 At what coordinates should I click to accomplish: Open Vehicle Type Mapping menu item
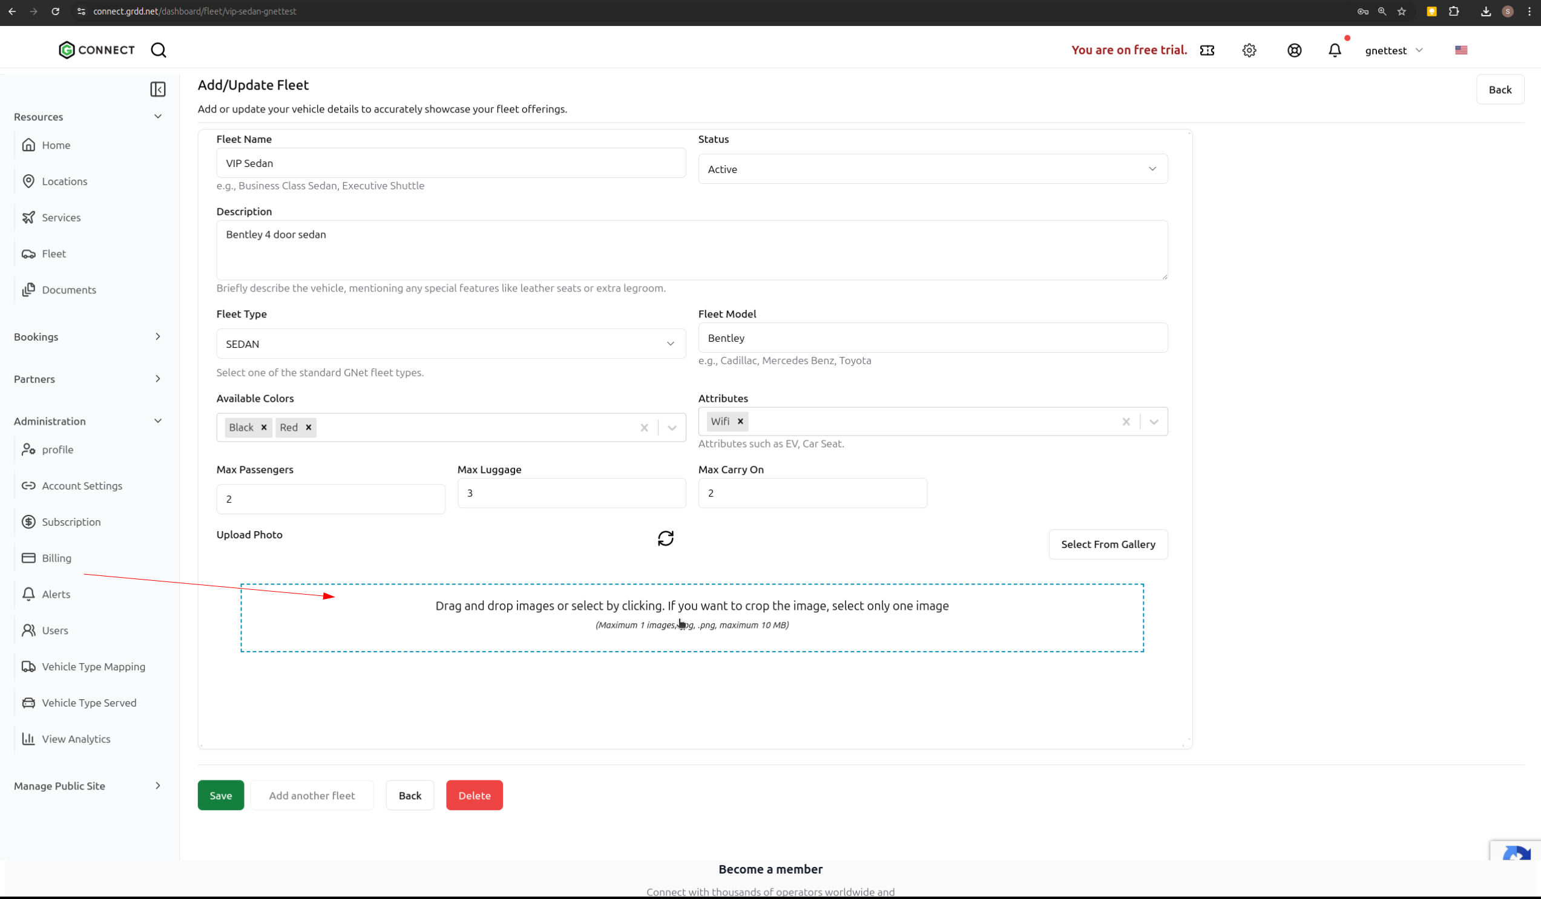click(x=94, y=666)
